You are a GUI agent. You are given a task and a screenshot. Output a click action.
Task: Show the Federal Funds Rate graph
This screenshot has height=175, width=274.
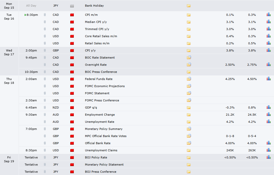click(x=269, y=79)
